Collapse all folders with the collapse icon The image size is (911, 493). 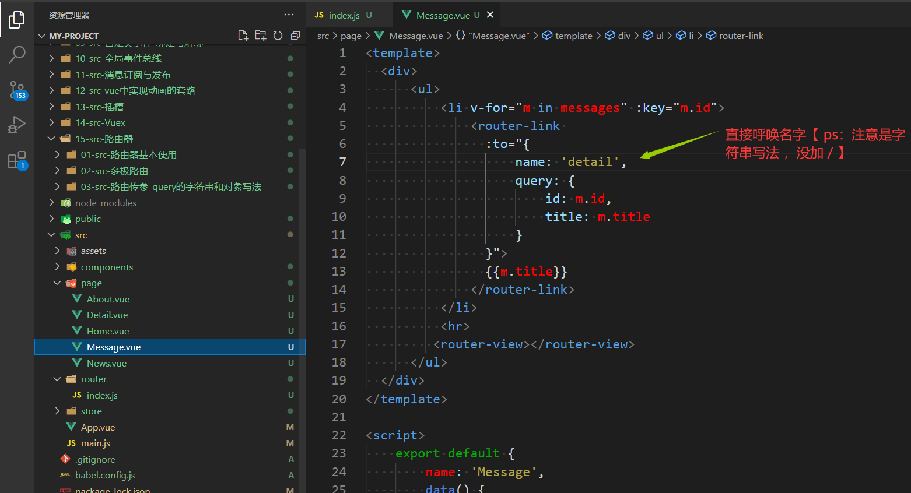pos(295,36)
